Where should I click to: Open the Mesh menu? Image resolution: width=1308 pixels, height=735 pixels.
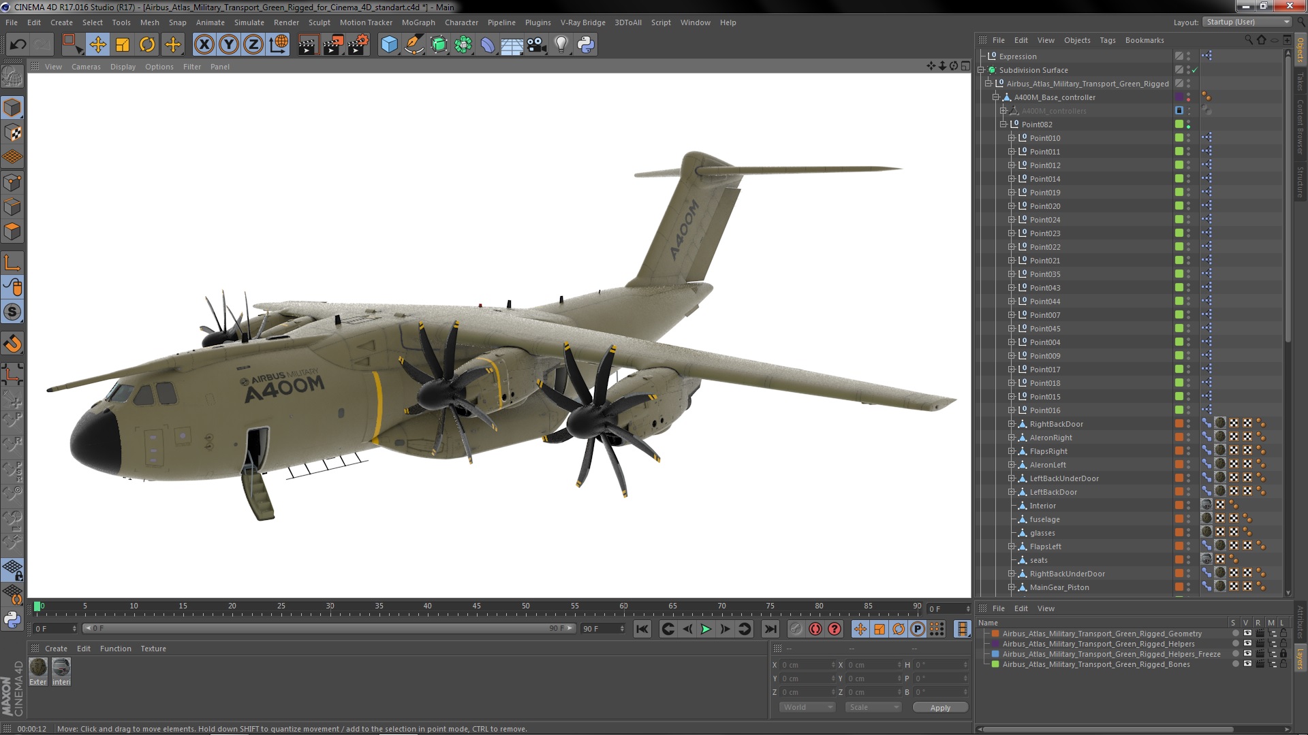149,22
